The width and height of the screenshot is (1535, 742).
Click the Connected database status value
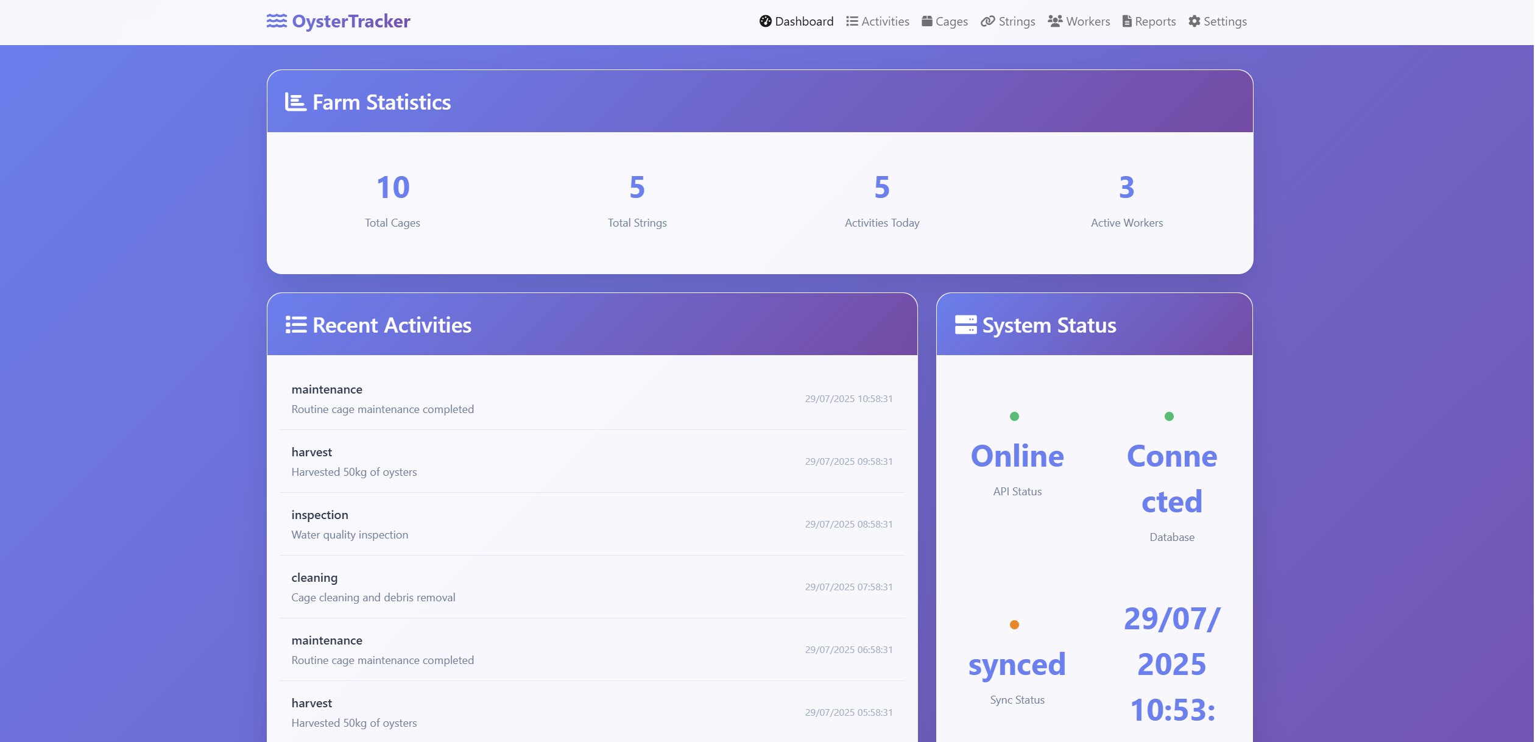tap(1172, 479)
